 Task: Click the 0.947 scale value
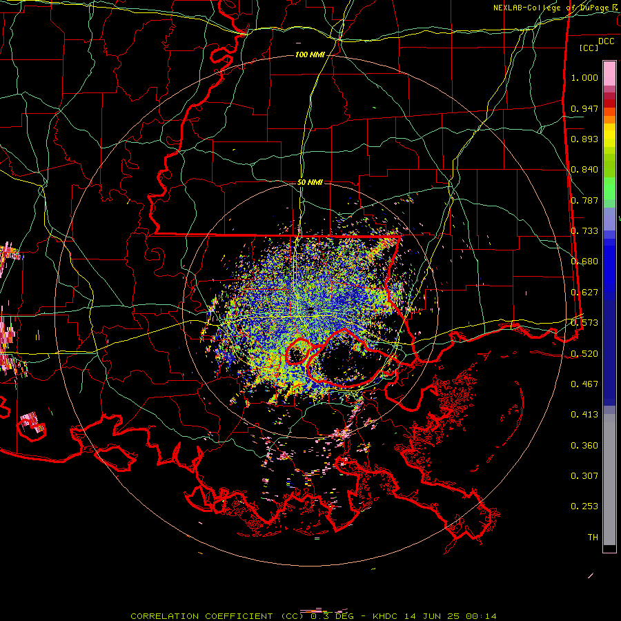click(584, 108)
